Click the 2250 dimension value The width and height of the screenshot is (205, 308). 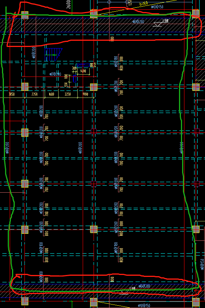(68, 94)
